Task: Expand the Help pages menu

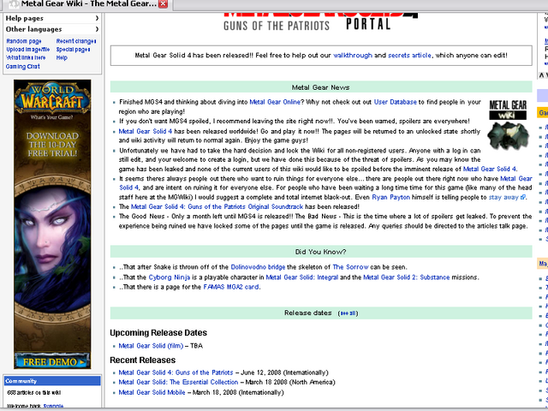Action: (x=52, y=18)
